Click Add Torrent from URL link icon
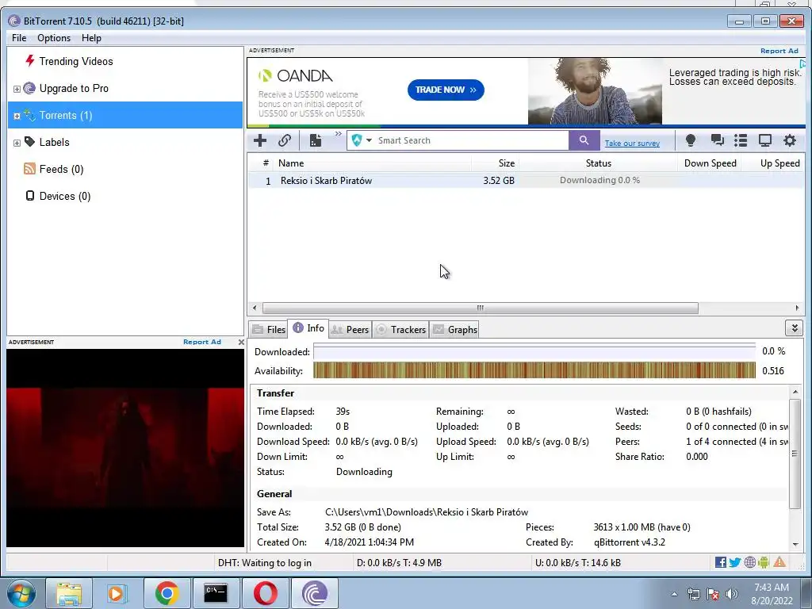Viewport: 812px width, 609px height. [285, 140]
